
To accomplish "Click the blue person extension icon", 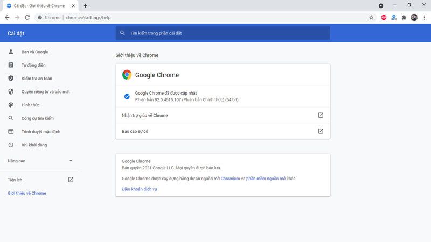I will (394, 18).
